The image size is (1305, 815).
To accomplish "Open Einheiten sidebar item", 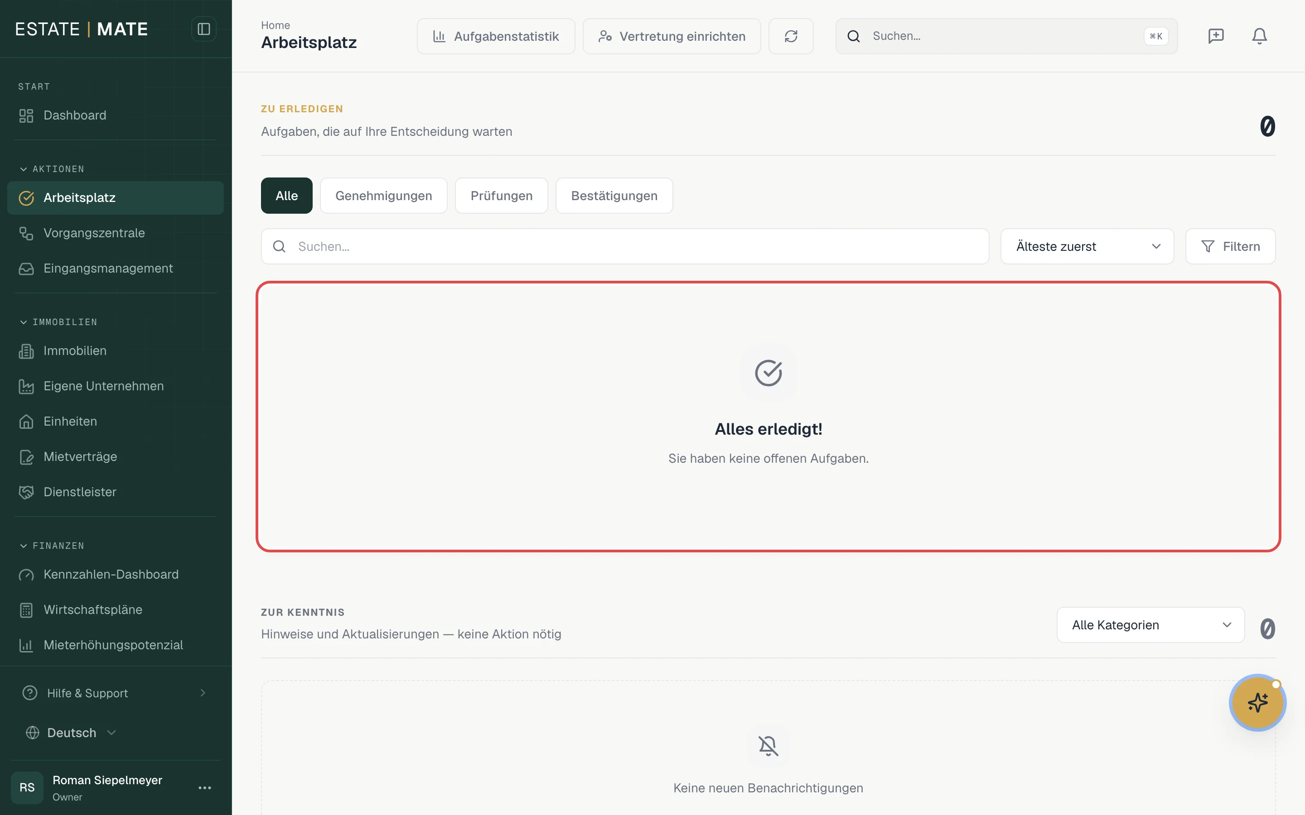I will tap(116, 422).
